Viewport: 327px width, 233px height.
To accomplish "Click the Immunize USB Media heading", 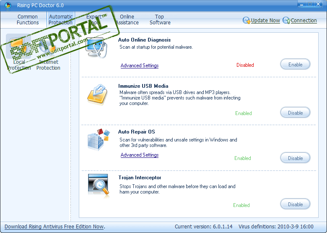I will click(143, 86).
